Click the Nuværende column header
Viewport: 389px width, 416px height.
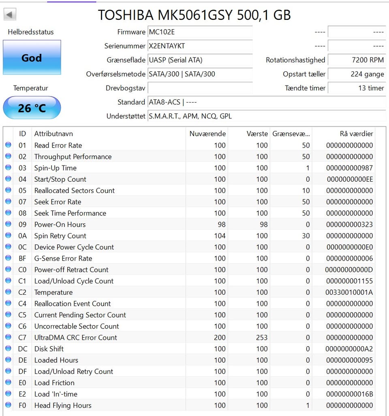point(207,133)
